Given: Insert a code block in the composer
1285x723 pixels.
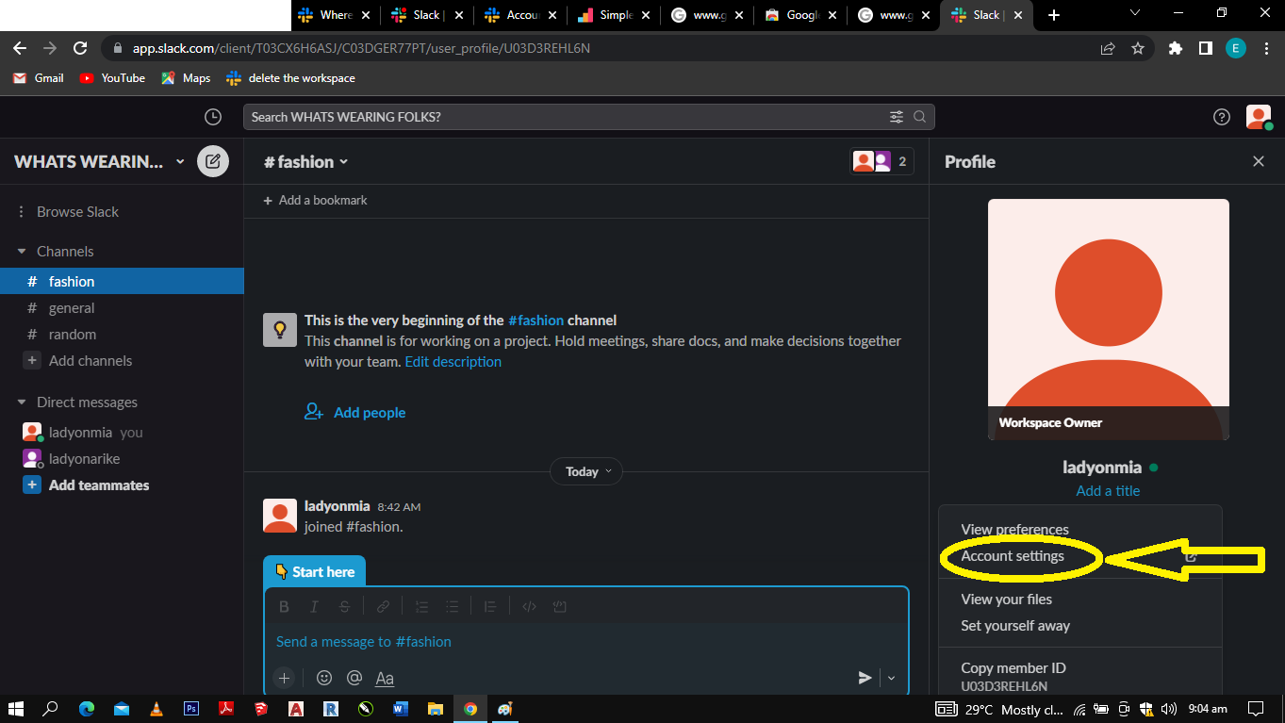Looking at the screenshot, I should pyautogui.click(x=559, y=607).
